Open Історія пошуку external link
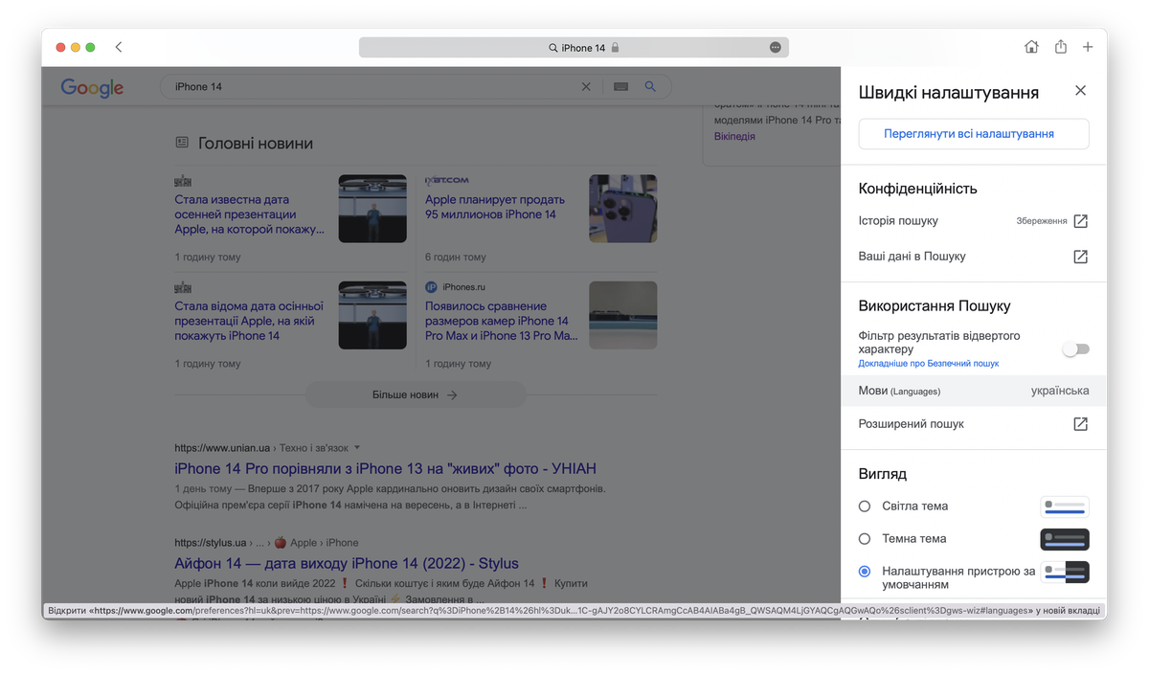The image size is (1149, 675). [x=1080, y=221]
